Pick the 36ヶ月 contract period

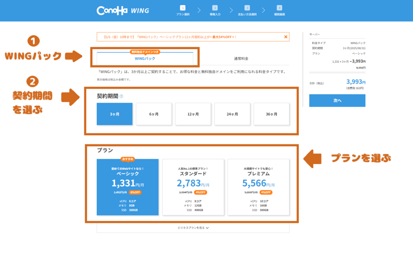271,114
